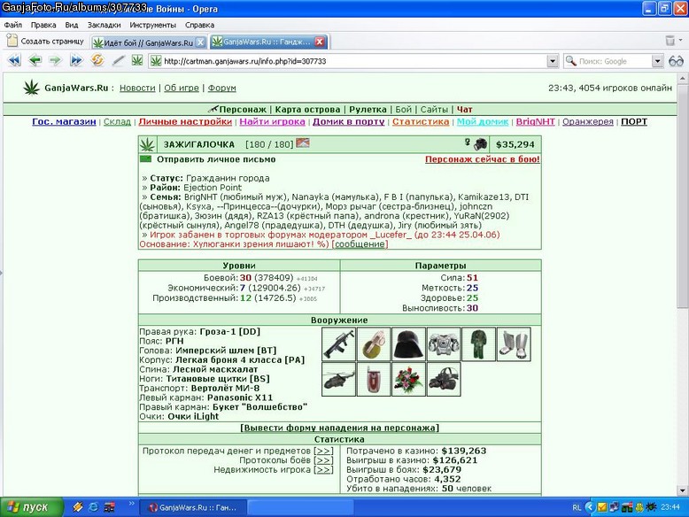Viewport: 689px width, 517px height.
Task: Click the Imperial helmet item image
Action: (408, 344)
